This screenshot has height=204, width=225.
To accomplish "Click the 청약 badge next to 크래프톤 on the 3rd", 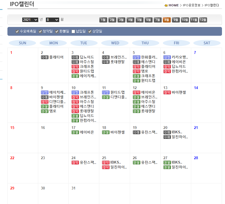I will pyautogui.click(x=75, y=67).
